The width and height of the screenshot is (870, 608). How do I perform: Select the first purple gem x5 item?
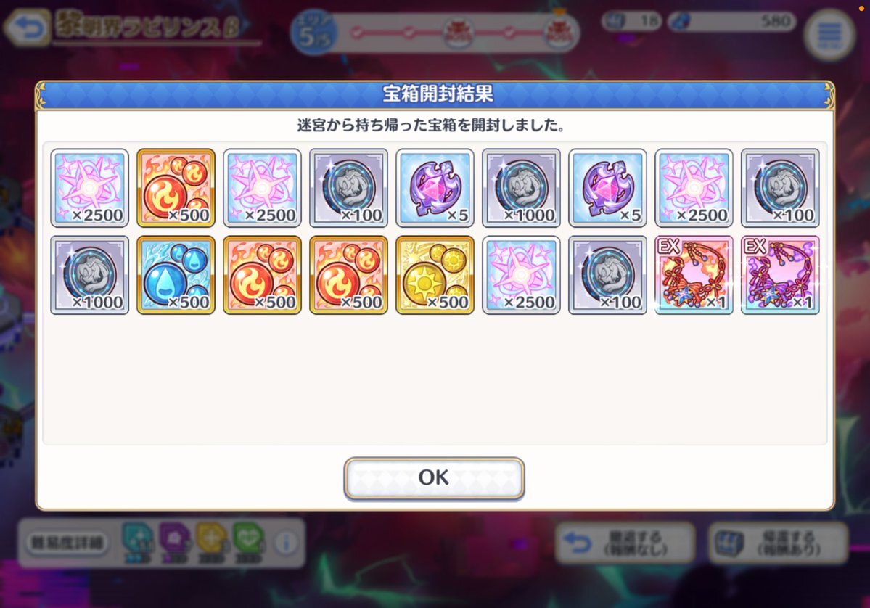tap(435, 188)
